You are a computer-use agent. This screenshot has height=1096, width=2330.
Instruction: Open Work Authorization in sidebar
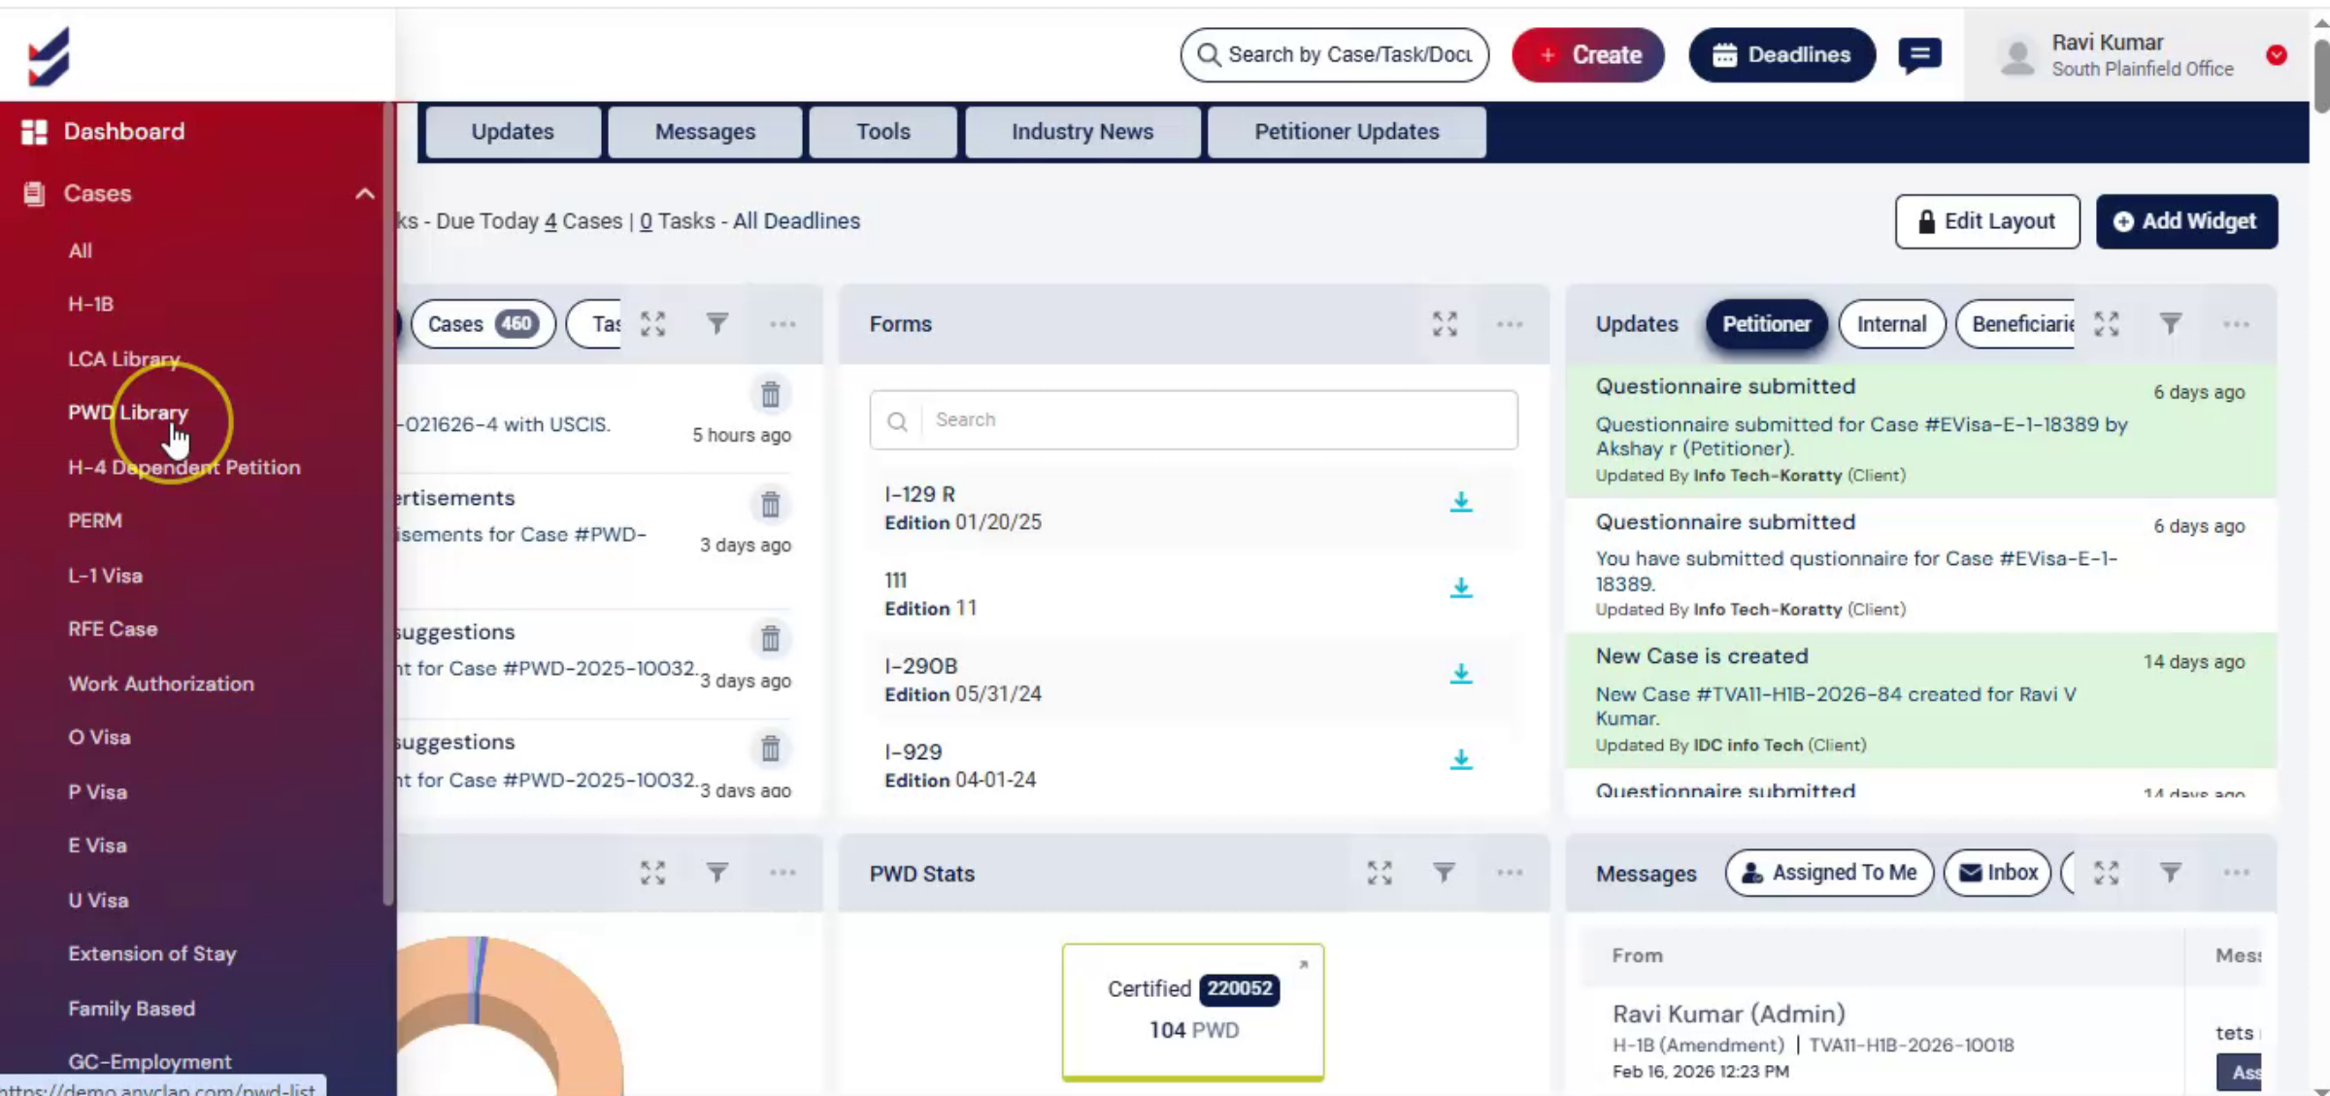coord(161,683)
